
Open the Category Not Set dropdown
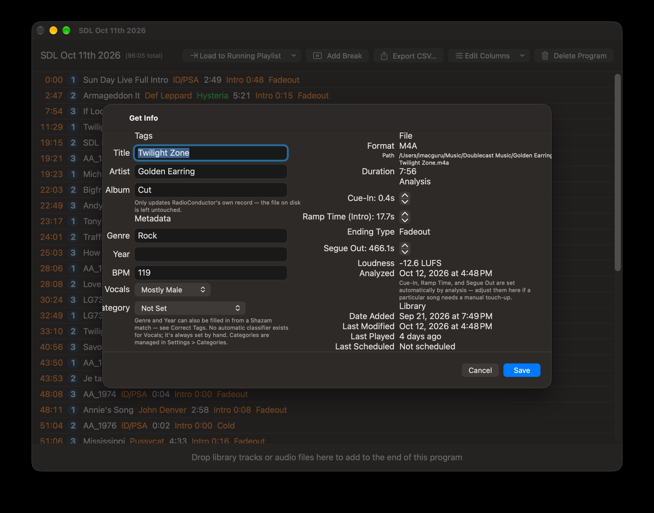click(190, 308)
